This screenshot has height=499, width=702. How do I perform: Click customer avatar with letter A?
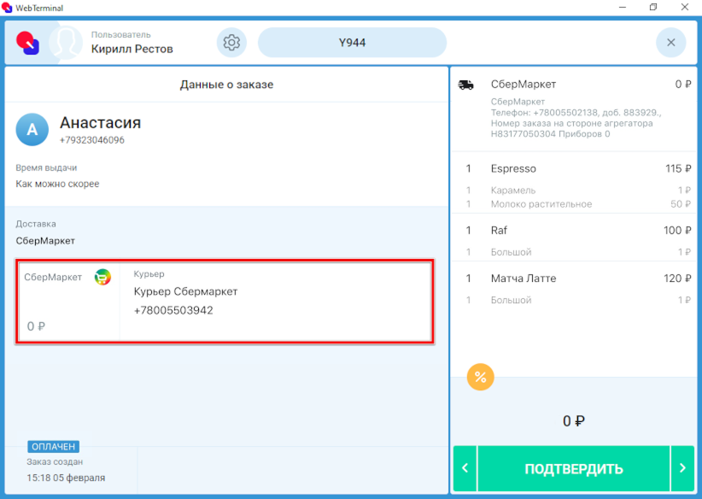(x=32, y=130)
